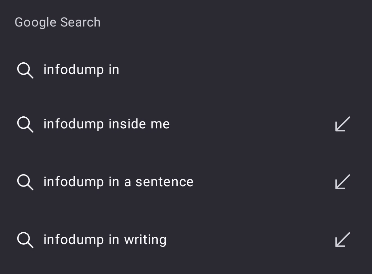This screenshot has width=372, height=274.
Task: Tap the fill-query arrow for "infodump inside me"
Action: [342, 124]
